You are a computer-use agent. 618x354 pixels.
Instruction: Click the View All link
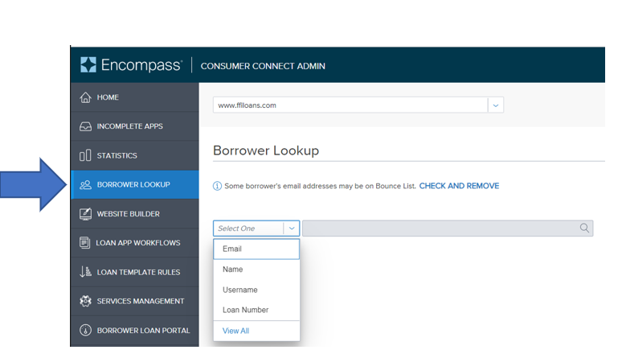pos(235,331)
